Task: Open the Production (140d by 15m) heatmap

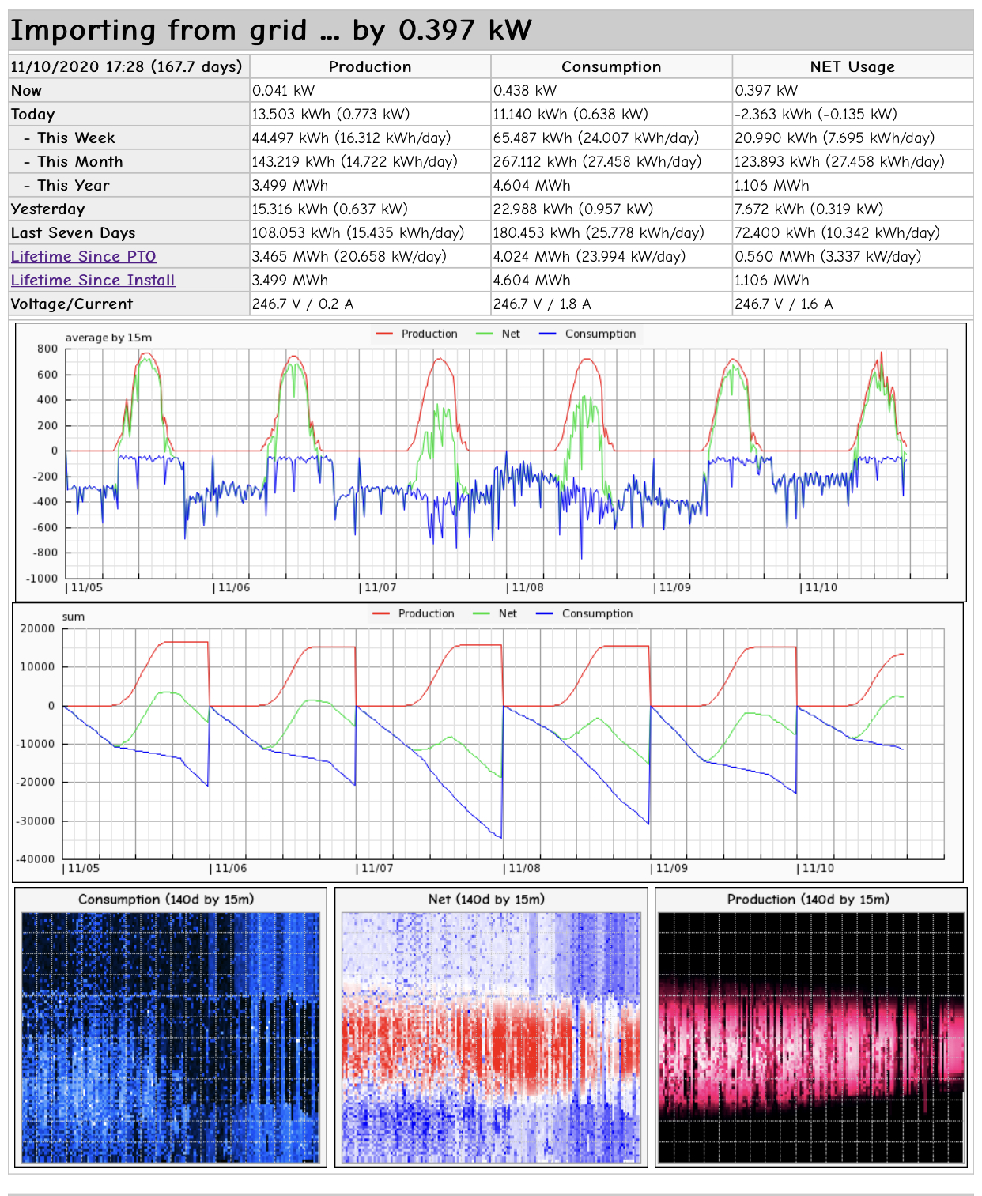Action: click(811, 1027)
